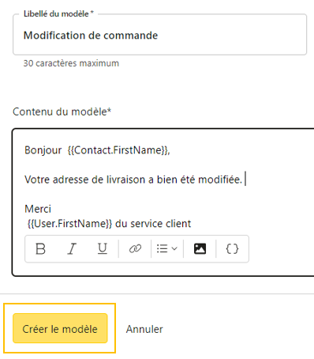Image resolution: width=314 pixels, height=359 pixels.
Task: Select the {{User.FirstName}} placeholder
Action: 69,224
